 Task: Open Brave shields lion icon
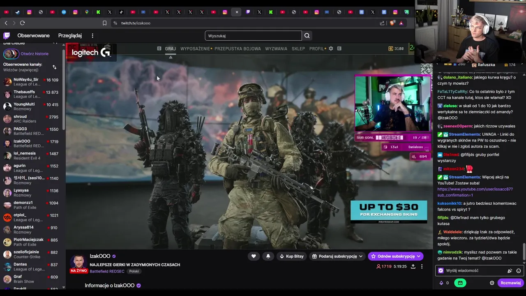pyautogui.click(x=392, y=23)
